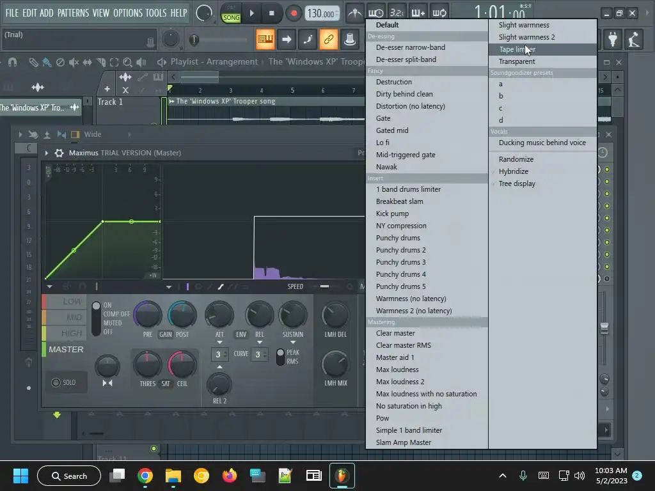The height and width of the screenshot is (491, 655).
Task: Click the stamp tool toolbar icon
Action: [350, 39]
